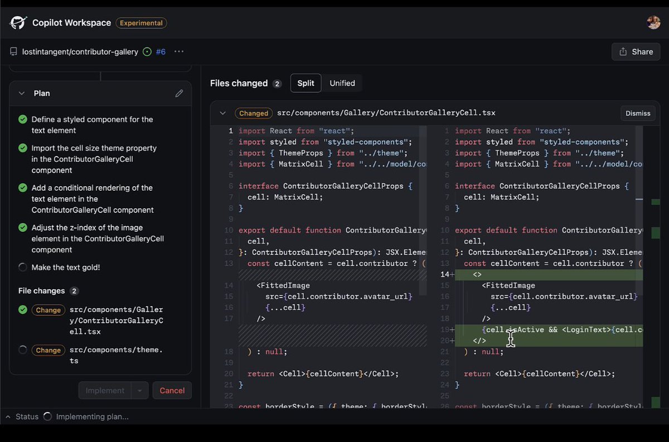Click the Change badge for theme.ts

(49, 350)
